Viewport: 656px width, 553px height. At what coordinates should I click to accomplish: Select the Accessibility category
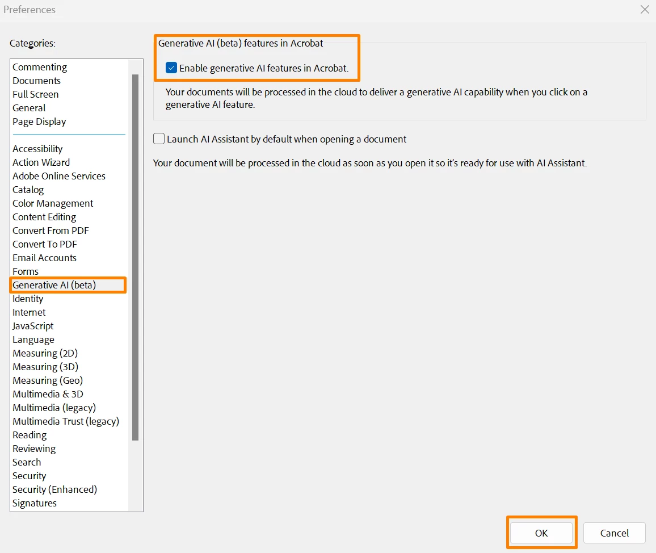pyautogui.click(x=37, y=149)
